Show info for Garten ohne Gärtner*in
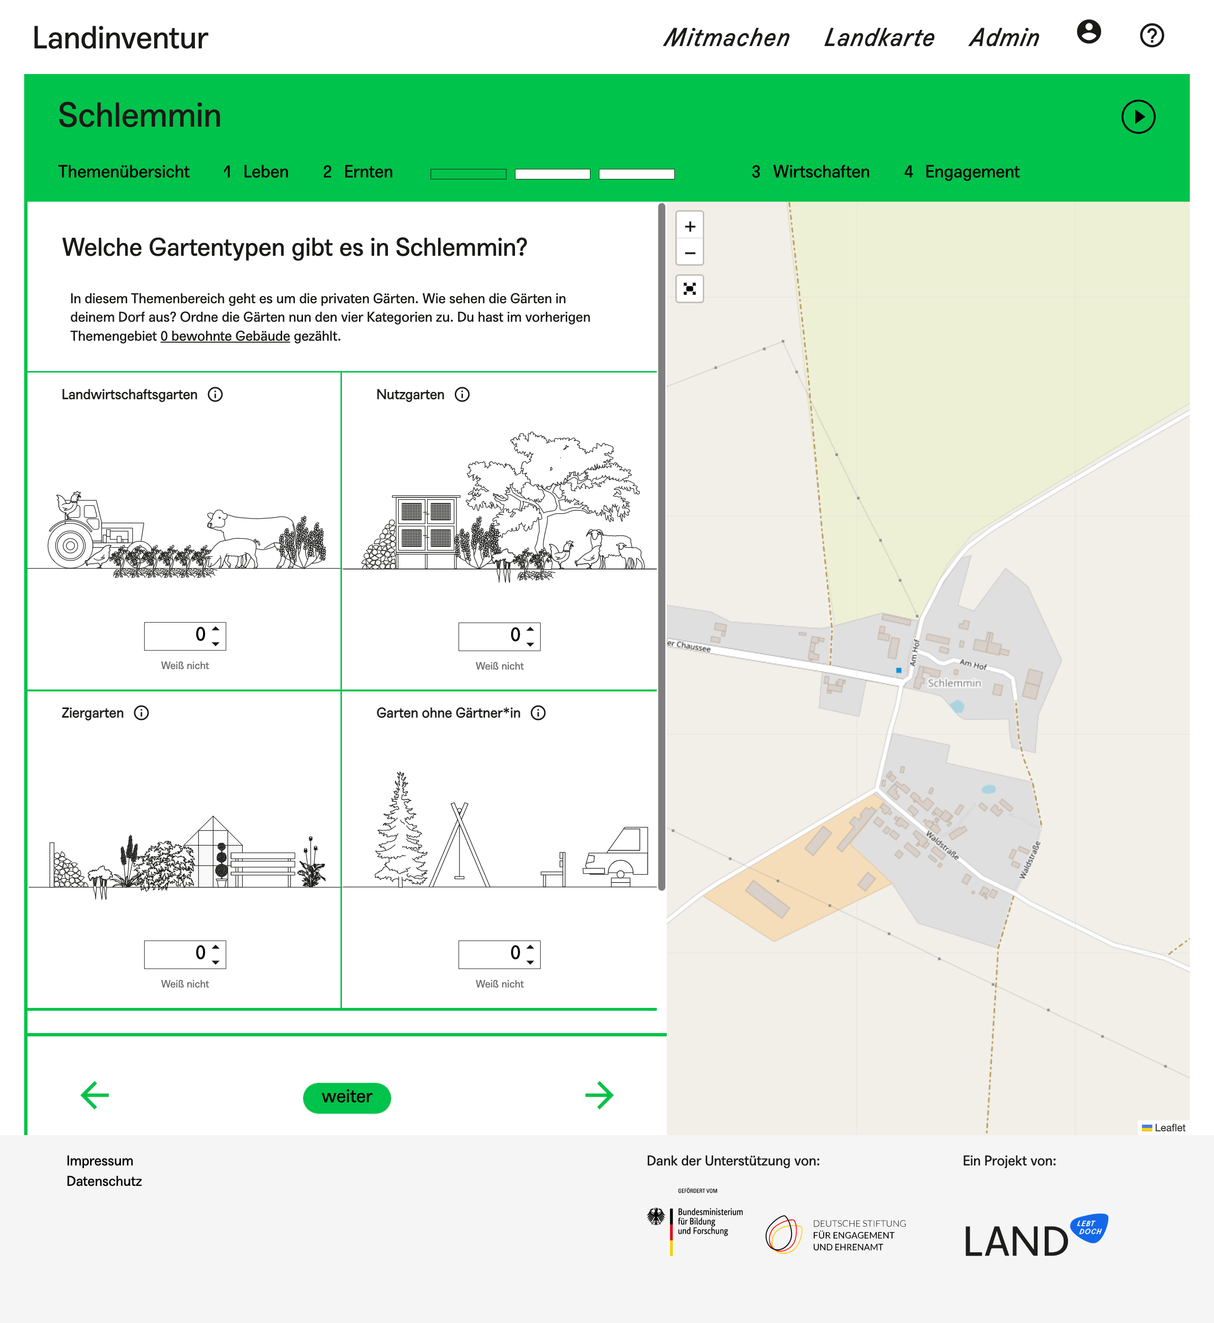 coord(538,713)
